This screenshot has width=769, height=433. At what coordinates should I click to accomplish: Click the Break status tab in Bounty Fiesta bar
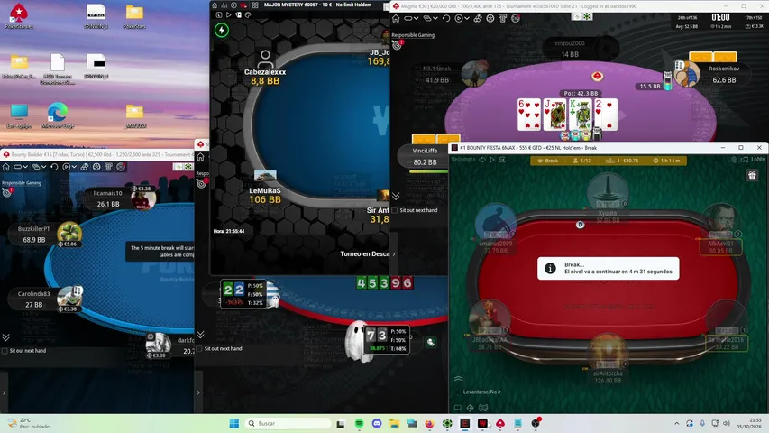click(548, 161)
